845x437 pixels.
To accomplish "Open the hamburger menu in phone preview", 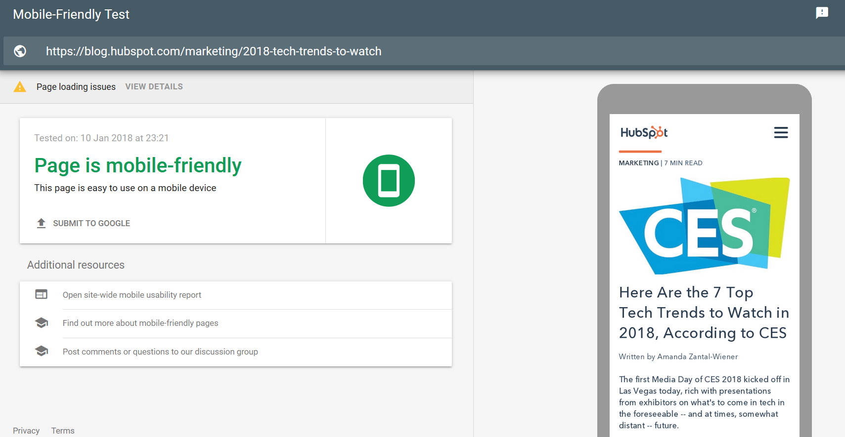I will click(x=781, y=132).
